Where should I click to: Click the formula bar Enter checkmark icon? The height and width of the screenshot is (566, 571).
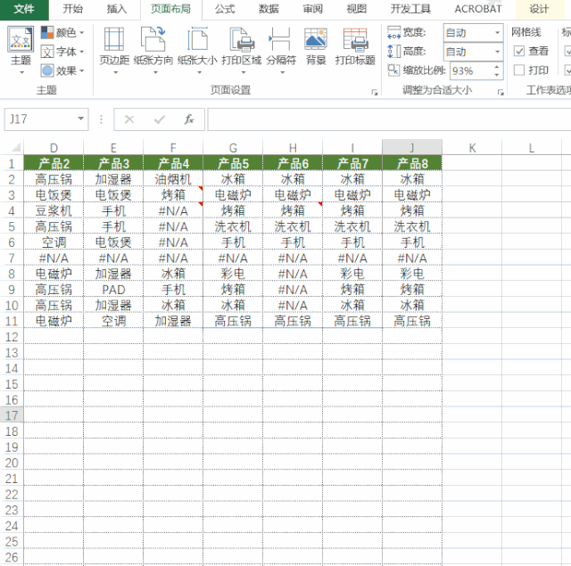tap(159, 119)
